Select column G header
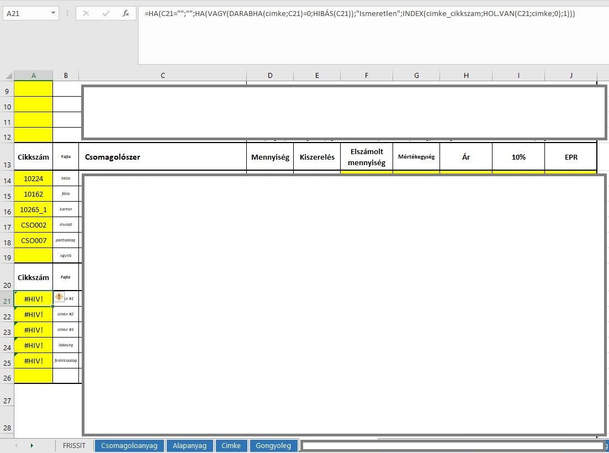The width and height of the screenshot is (609, 453). (x=416, y=75)
